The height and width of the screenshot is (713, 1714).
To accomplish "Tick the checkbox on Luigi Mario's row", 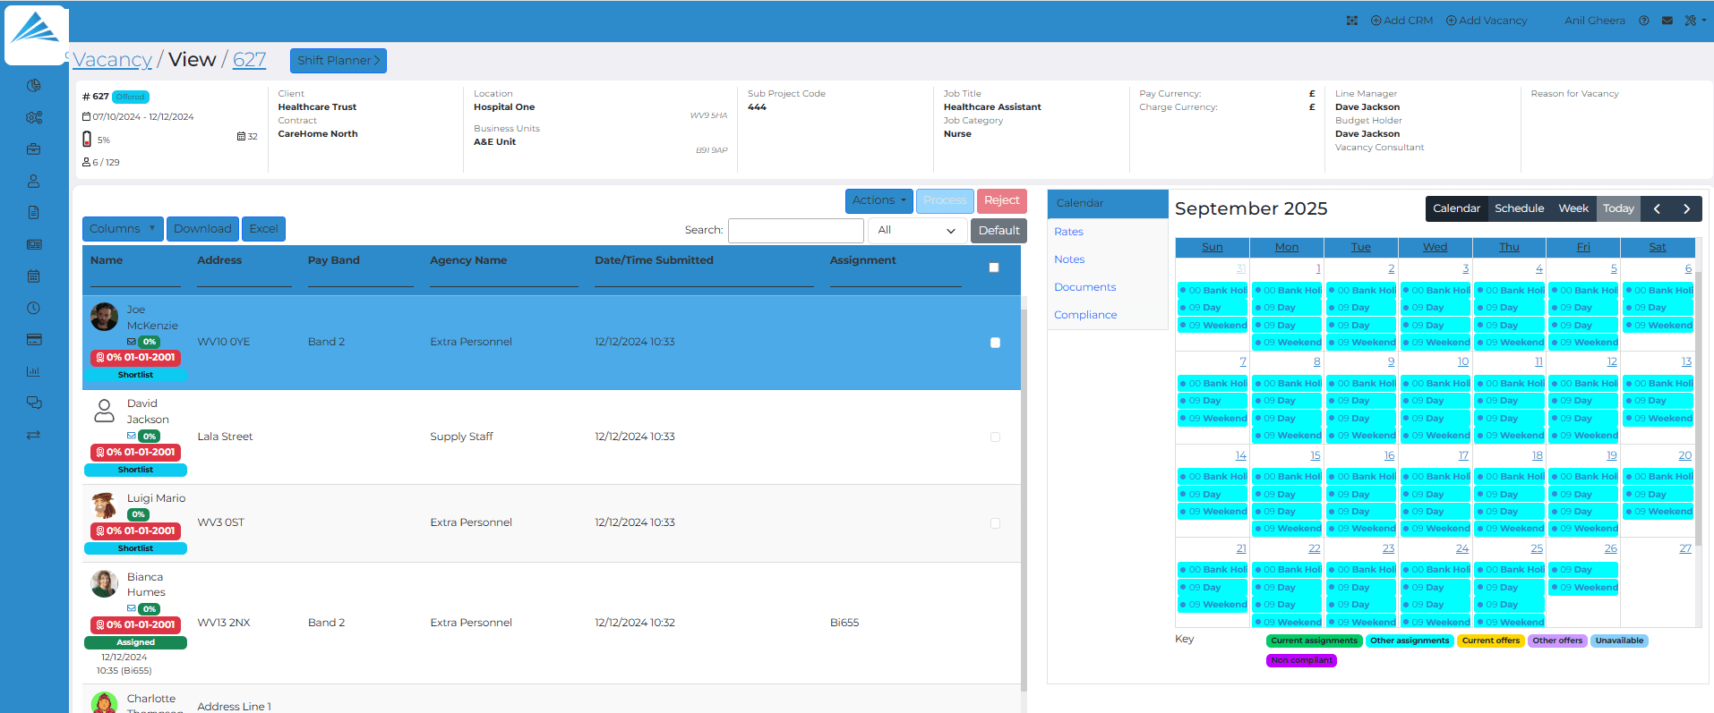I will coord(995,523).
